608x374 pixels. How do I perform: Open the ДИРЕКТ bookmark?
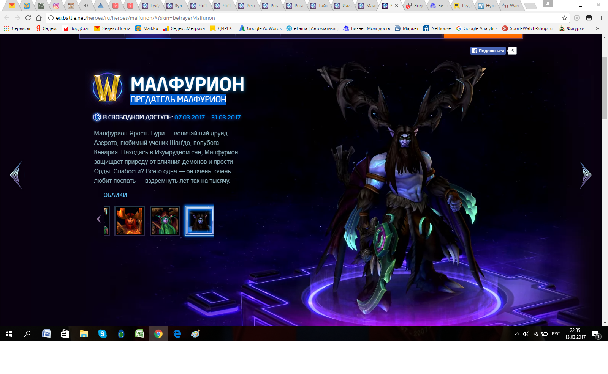pos(222,28)
